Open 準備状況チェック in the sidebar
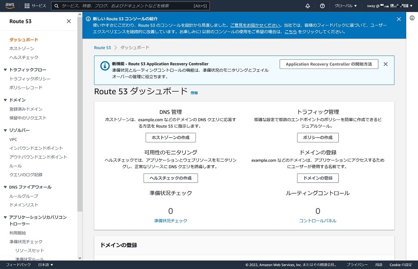Screen dimensions: 418x269 point(26,242)
